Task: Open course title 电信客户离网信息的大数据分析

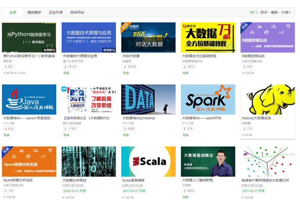Action: 265,180
